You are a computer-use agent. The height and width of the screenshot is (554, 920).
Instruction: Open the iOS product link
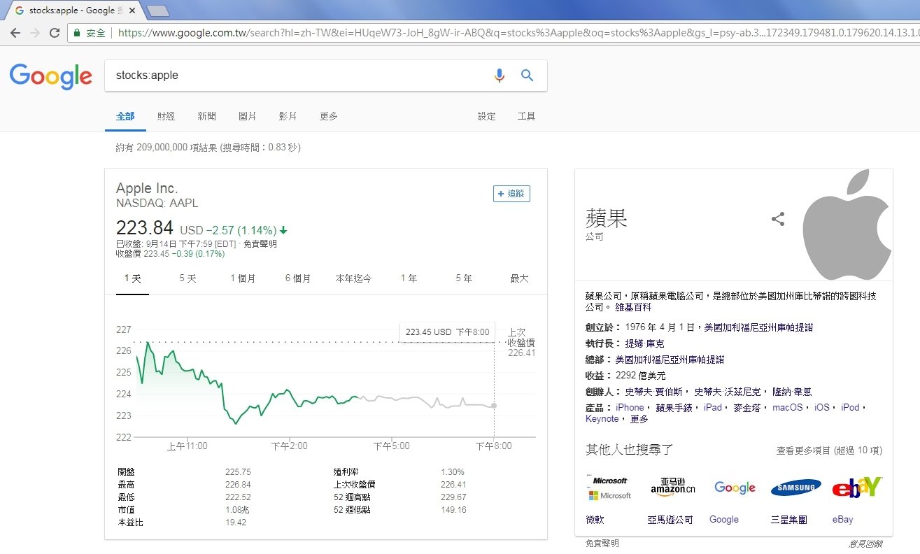pos(821,407)
